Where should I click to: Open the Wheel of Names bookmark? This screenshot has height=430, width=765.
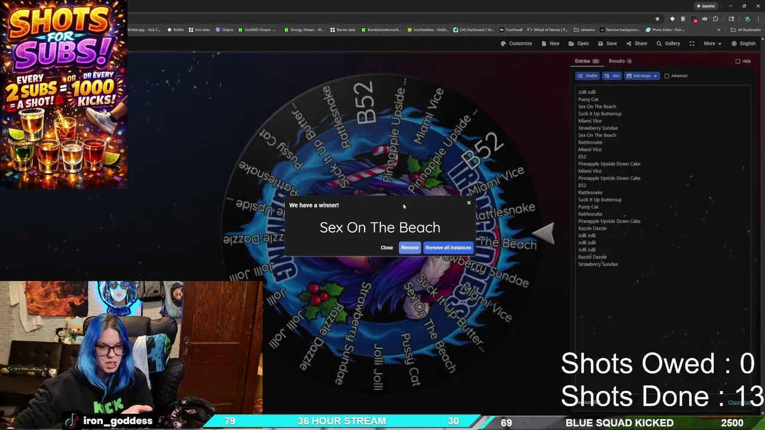pos(547,30)
